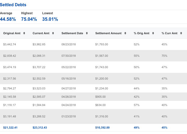Click sort icon next to Settlement Amount
Image resolution: width=187 pixels, height=134 pixels.
tap(125, 33)
